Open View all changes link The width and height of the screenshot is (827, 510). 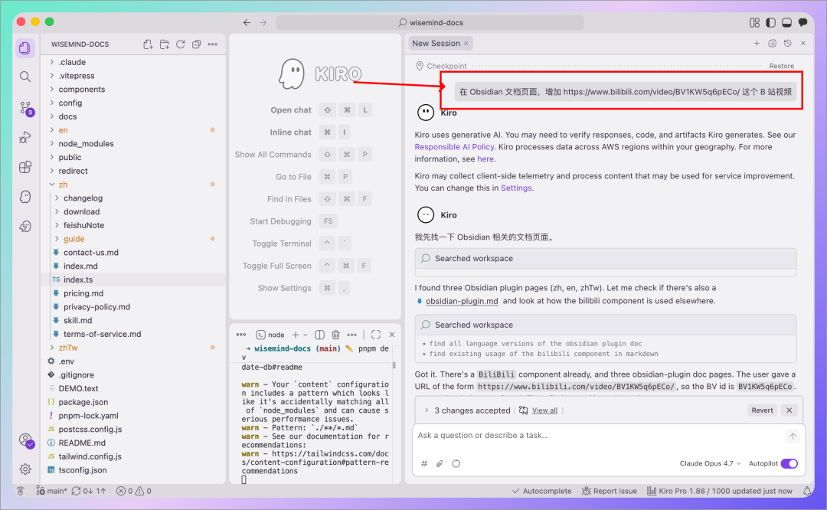click(544, 410)
